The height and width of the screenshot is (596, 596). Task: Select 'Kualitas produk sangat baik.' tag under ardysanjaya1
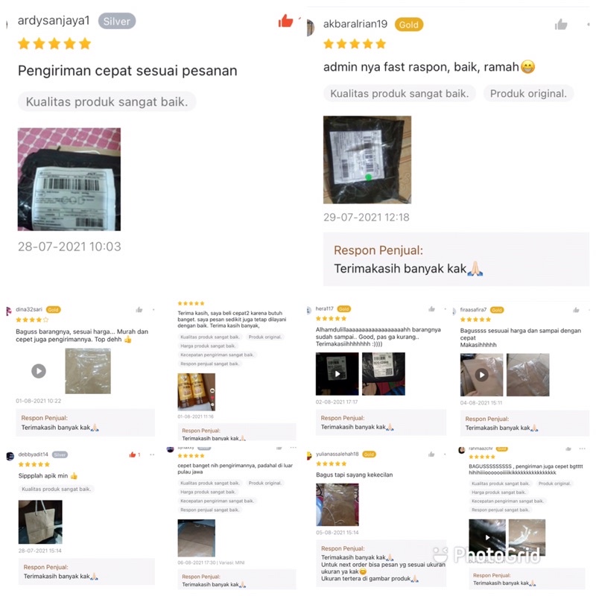point(107,102)
